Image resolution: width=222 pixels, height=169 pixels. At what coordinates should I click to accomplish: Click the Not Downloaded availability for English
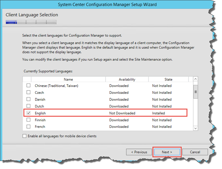122,113
